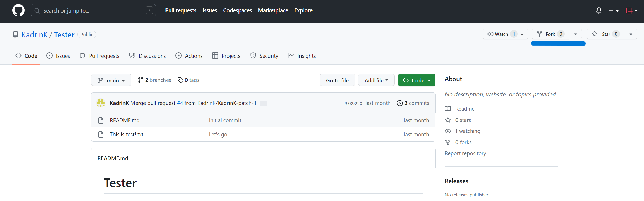Open the Let's go! commit message
Screen dimensions: 644x201
219,134
